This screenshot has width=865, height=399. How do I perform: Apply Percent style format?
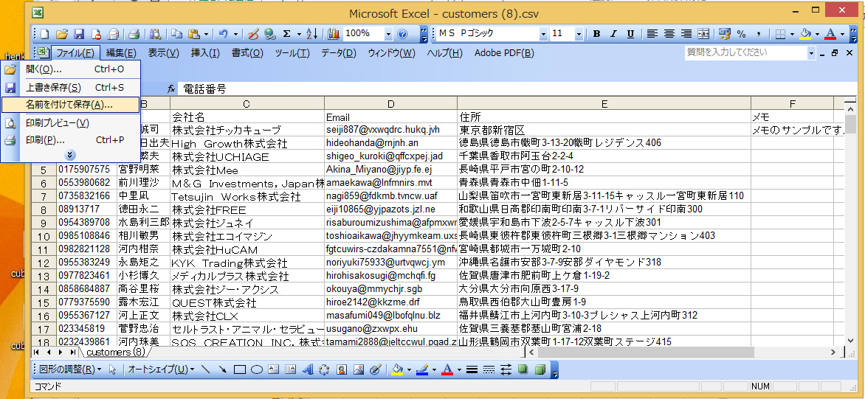point(741,34)
